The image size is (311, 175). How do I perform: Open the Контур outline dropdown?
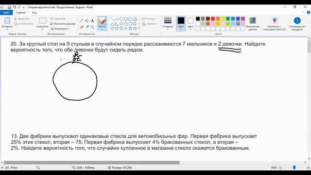150,18
